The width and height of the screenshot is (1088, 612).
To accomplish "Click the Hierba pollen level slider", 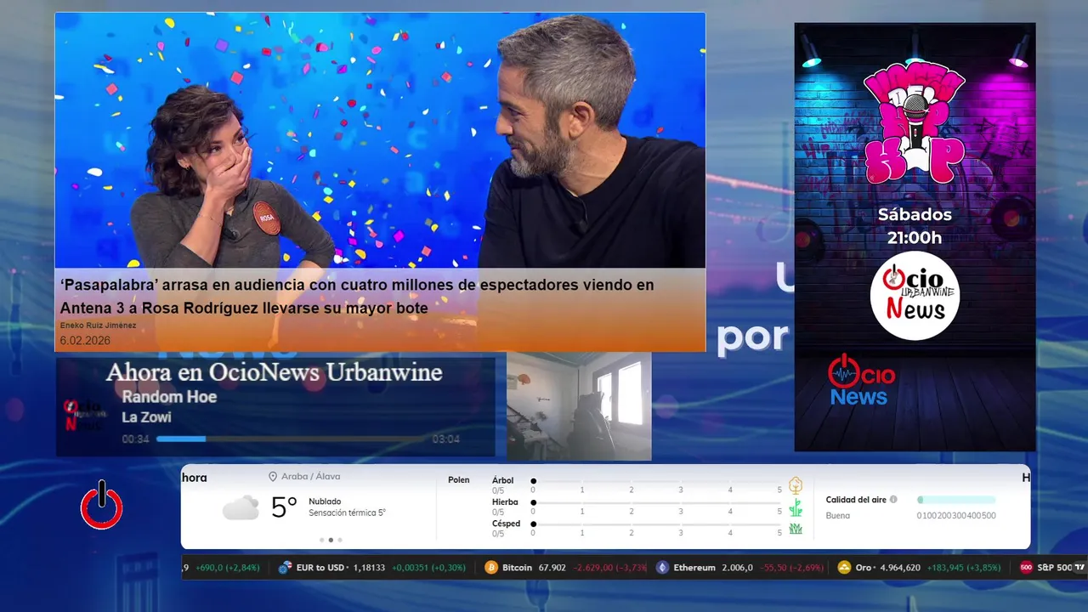I will click(656, 503).
